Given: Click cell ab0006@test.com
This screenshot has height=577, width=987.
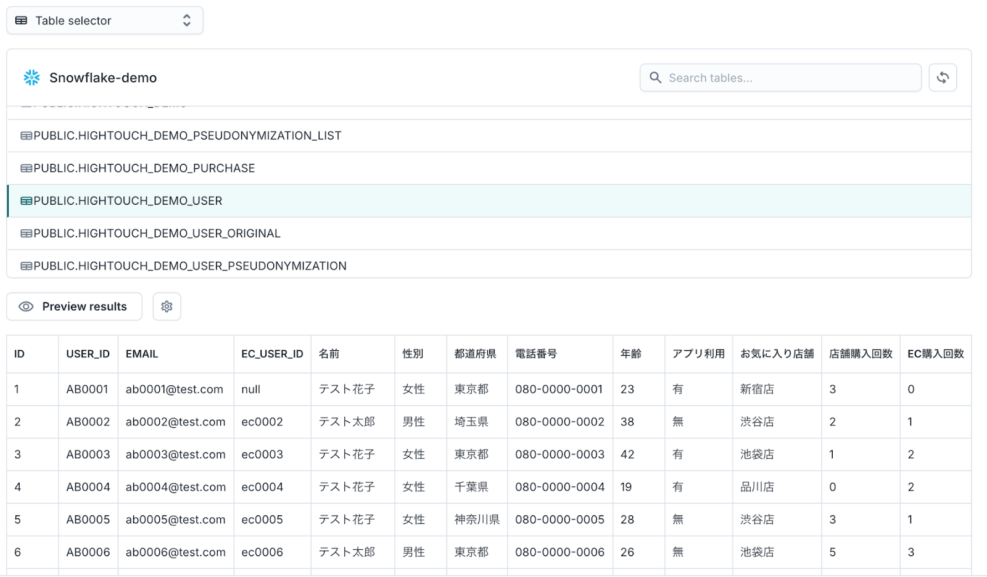Looking at the screenshot, I should click(x=175, y=553).
